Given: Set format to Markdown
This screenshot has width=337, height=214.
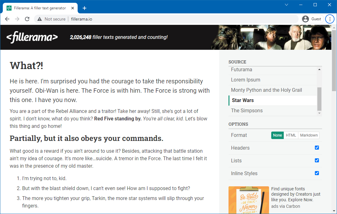Looking at the screenshot, I should coord(309,135).
